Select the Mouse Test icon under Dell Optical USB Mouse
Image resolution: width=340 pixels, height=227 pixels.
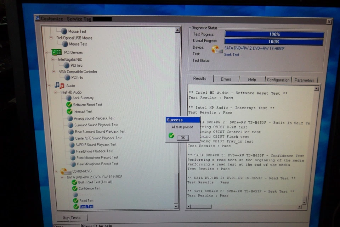pyautogui.click(x=64, y=44)
